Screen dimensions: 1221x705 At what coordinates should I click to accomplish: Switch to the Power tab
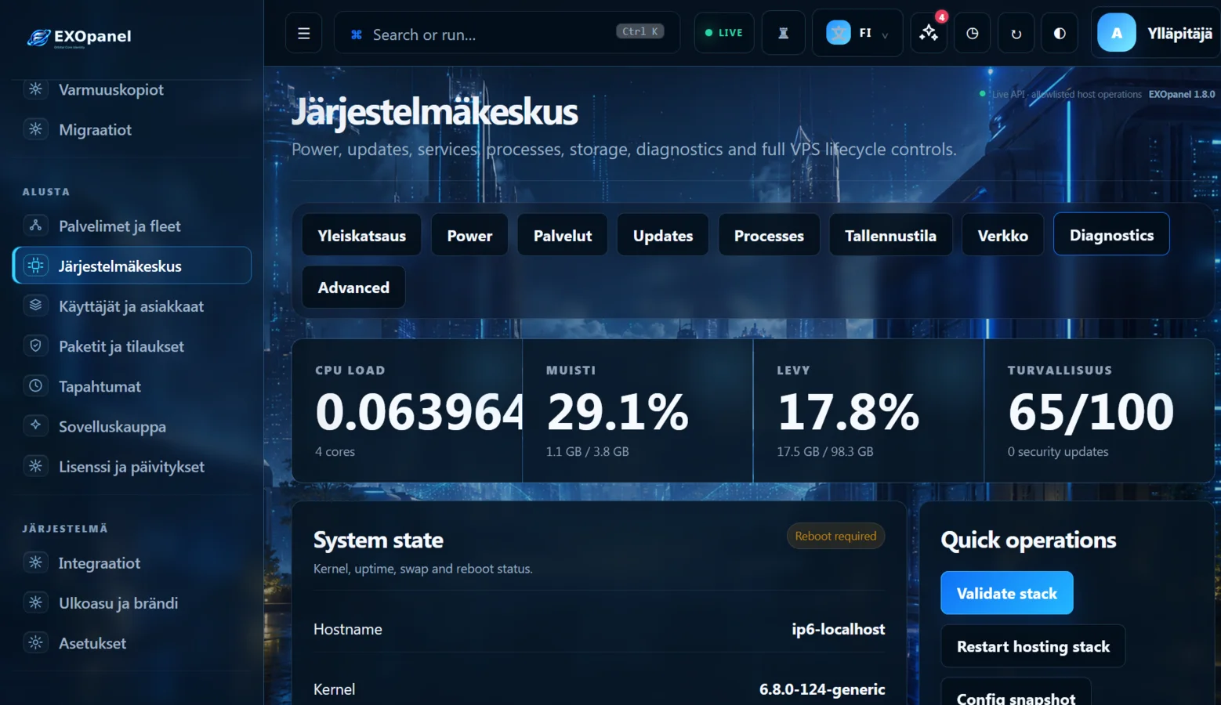pos(469,235)
